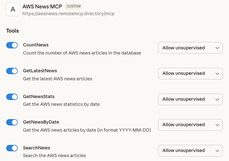229x161 pixels.
Task: Click the AWS News MCP letter A icon
Action: click(x=13, y=9)
